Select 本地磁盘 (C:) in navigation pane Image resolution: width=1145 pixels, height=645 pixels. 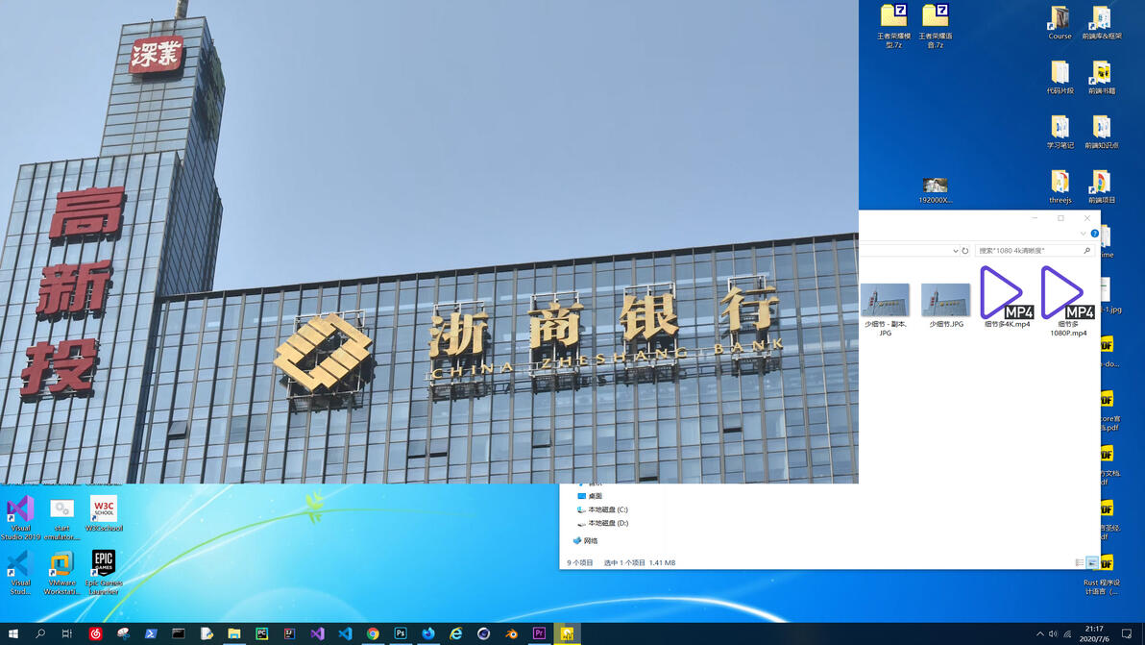point(602,509)
